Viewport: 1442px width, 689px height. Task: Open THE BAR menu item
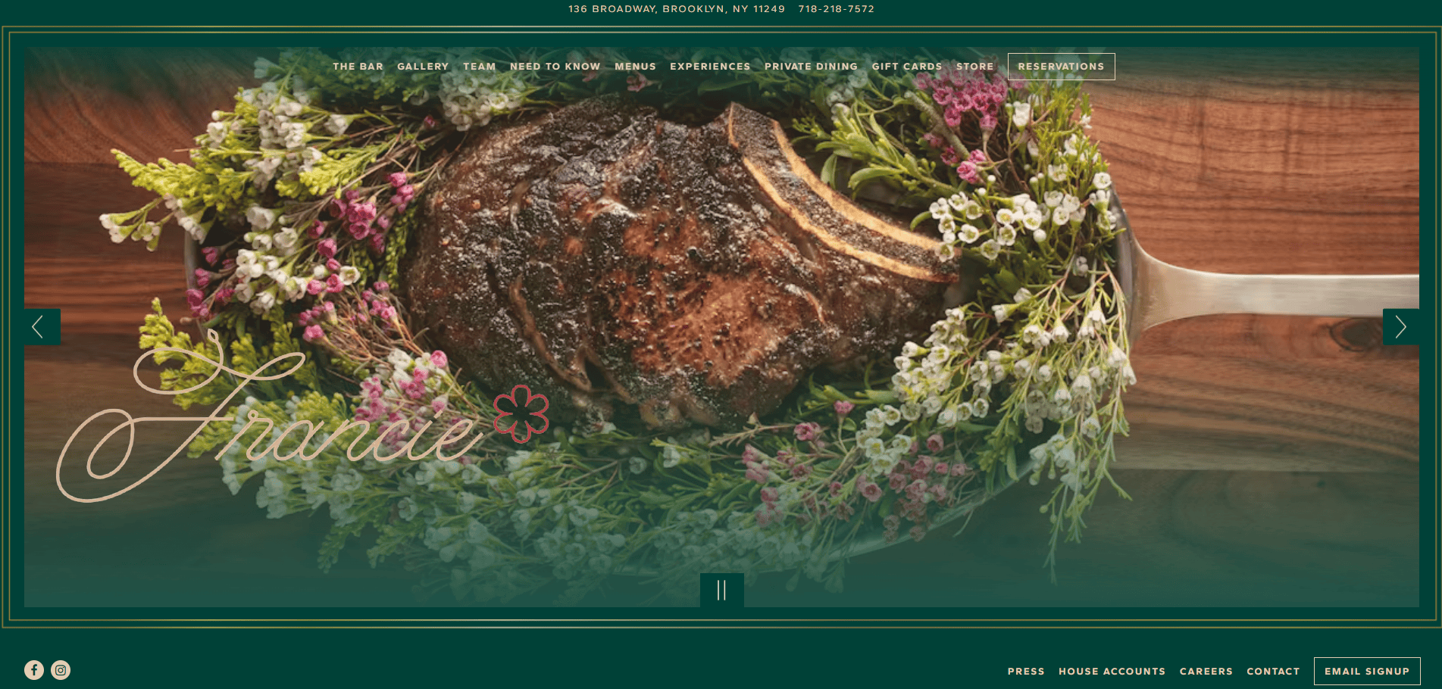[x=358, y=67]
